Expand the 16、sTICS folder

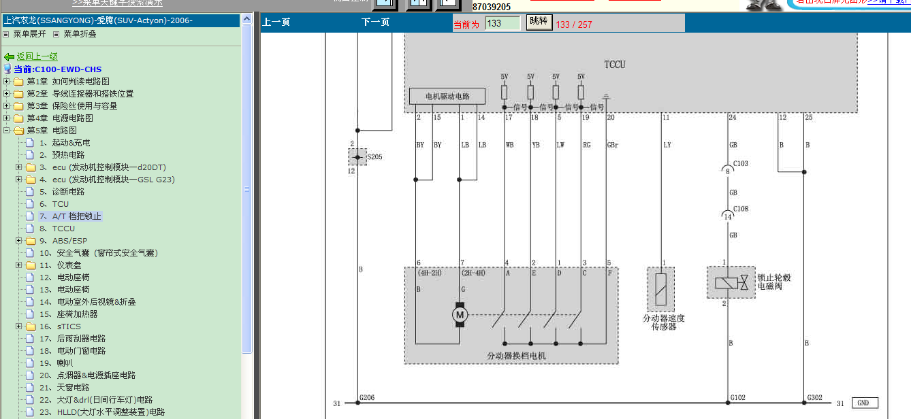pos(19,326)
